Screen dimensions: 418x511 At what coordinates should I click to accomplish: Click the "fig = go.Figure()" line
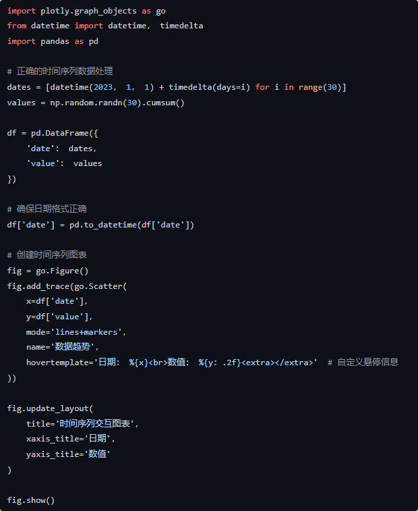(x=48, y=270)
